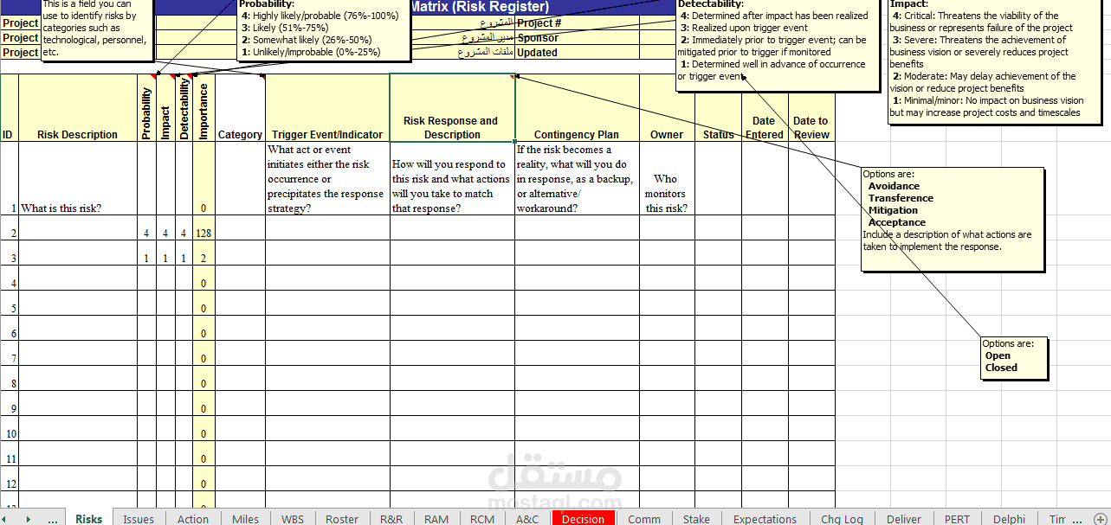Click 'How will you respond to this risk' cell

[452, 179]
